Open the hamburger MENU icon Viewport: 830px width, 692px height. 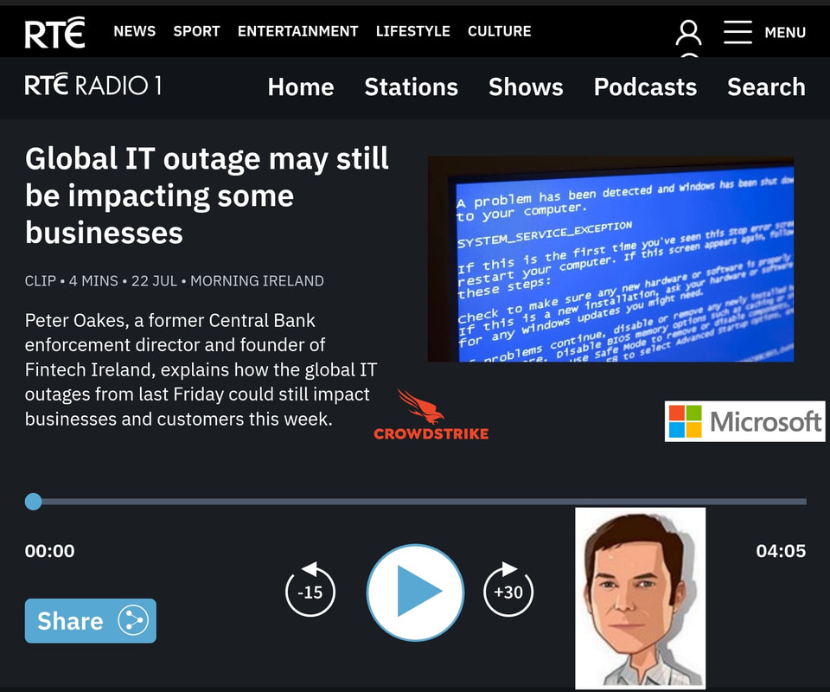coord(737,32)
